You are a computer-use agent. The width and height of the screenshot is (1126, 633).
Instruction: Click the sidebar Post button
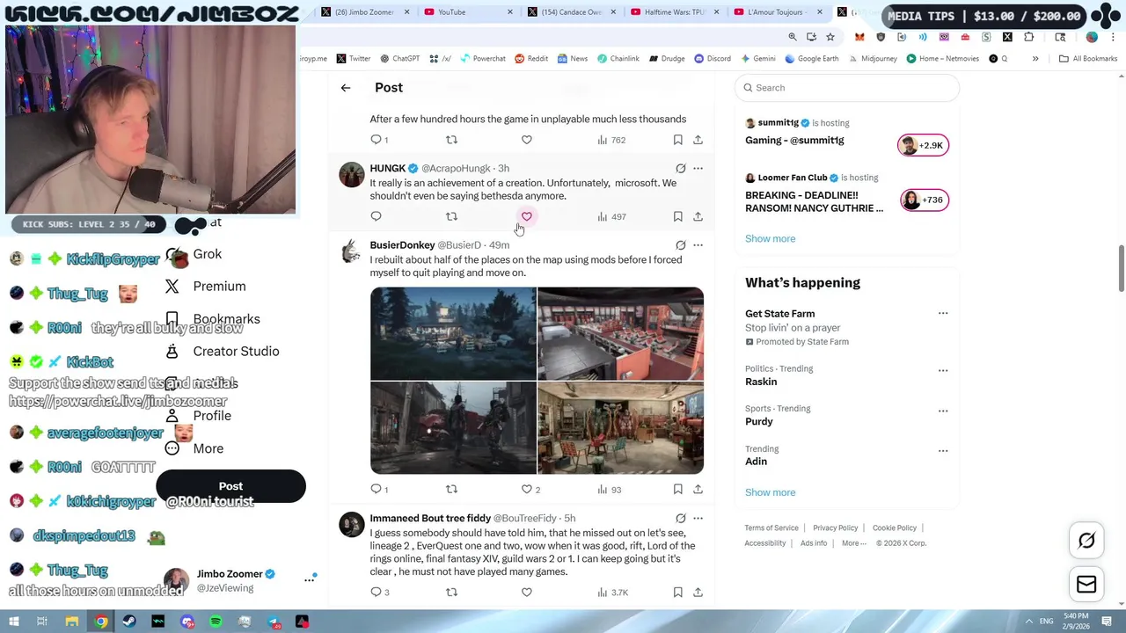coord(230,486)
